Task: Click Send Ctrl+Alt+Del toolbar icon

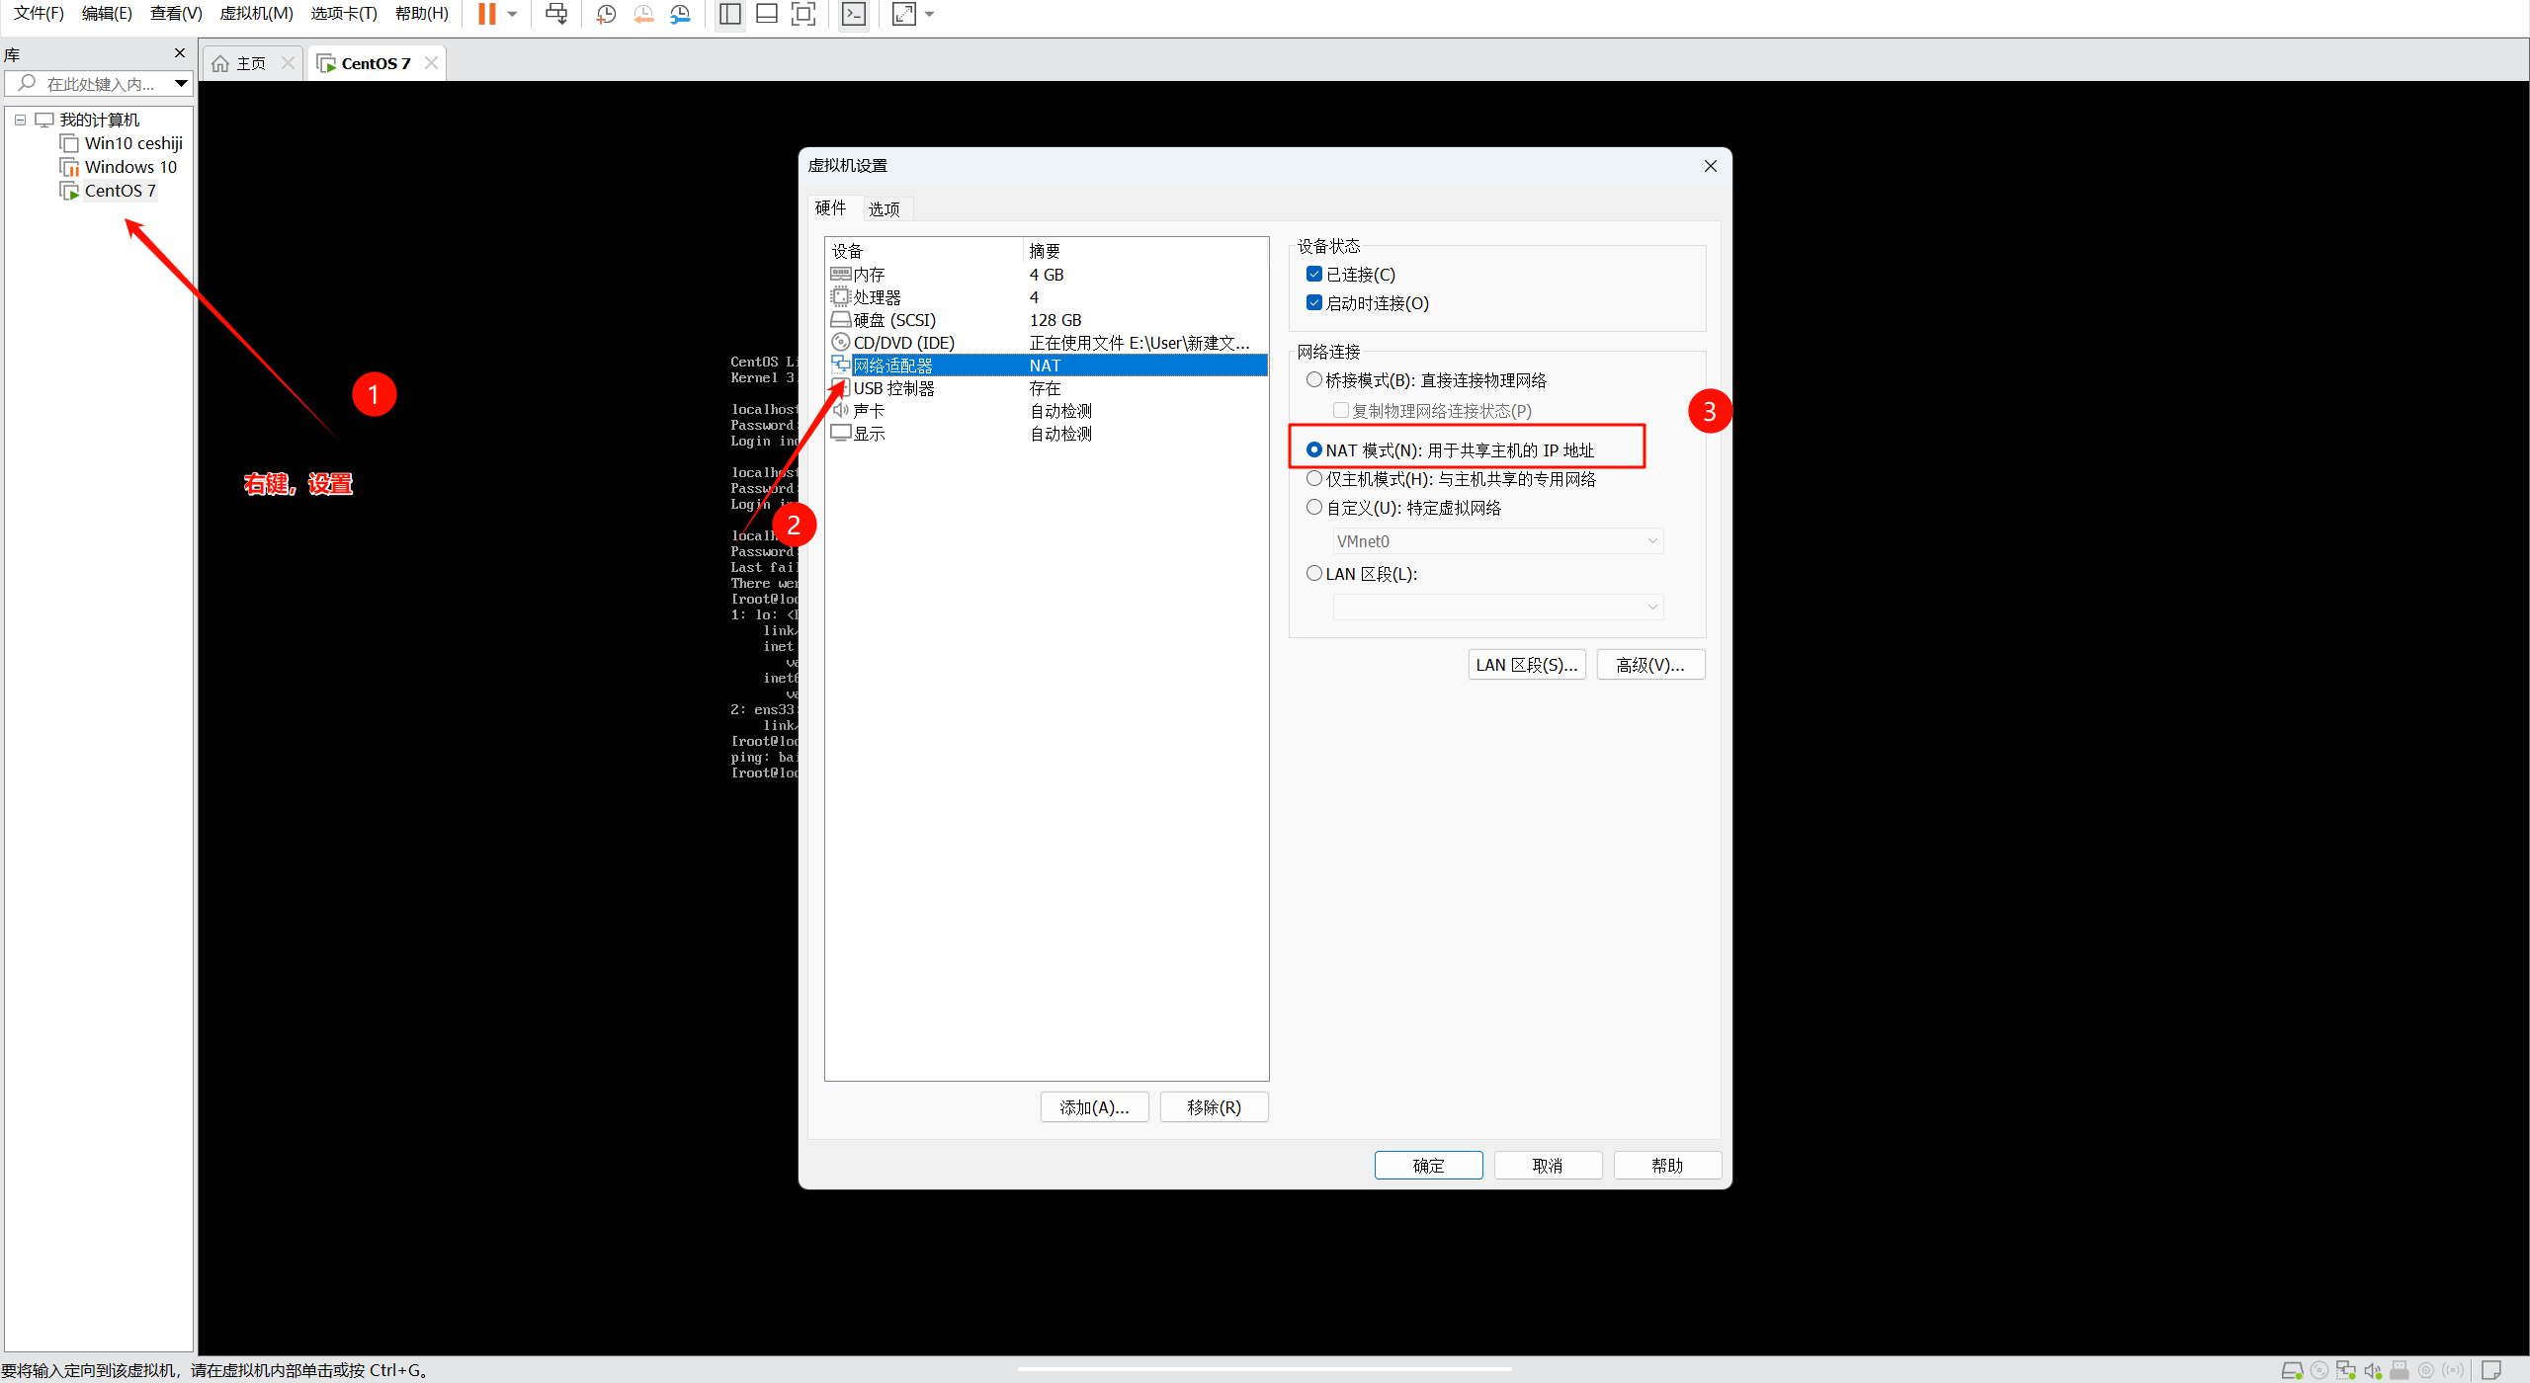Action: pos(556,14)
